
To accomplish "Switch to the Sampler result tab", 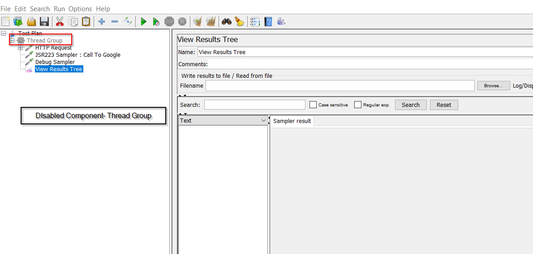I will pyautogui.click(x=292, y=121).
